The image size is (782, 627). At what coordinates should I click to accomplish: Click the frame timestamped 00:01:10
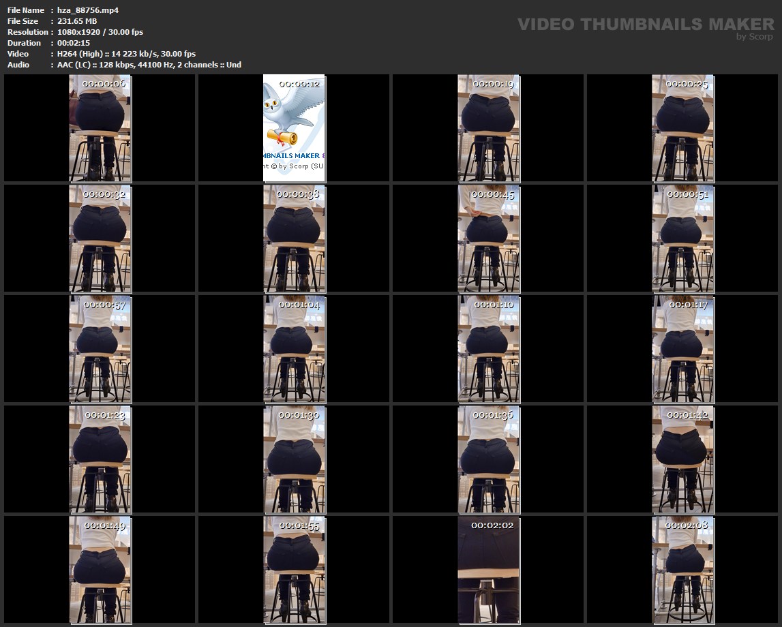click(489, 349)
